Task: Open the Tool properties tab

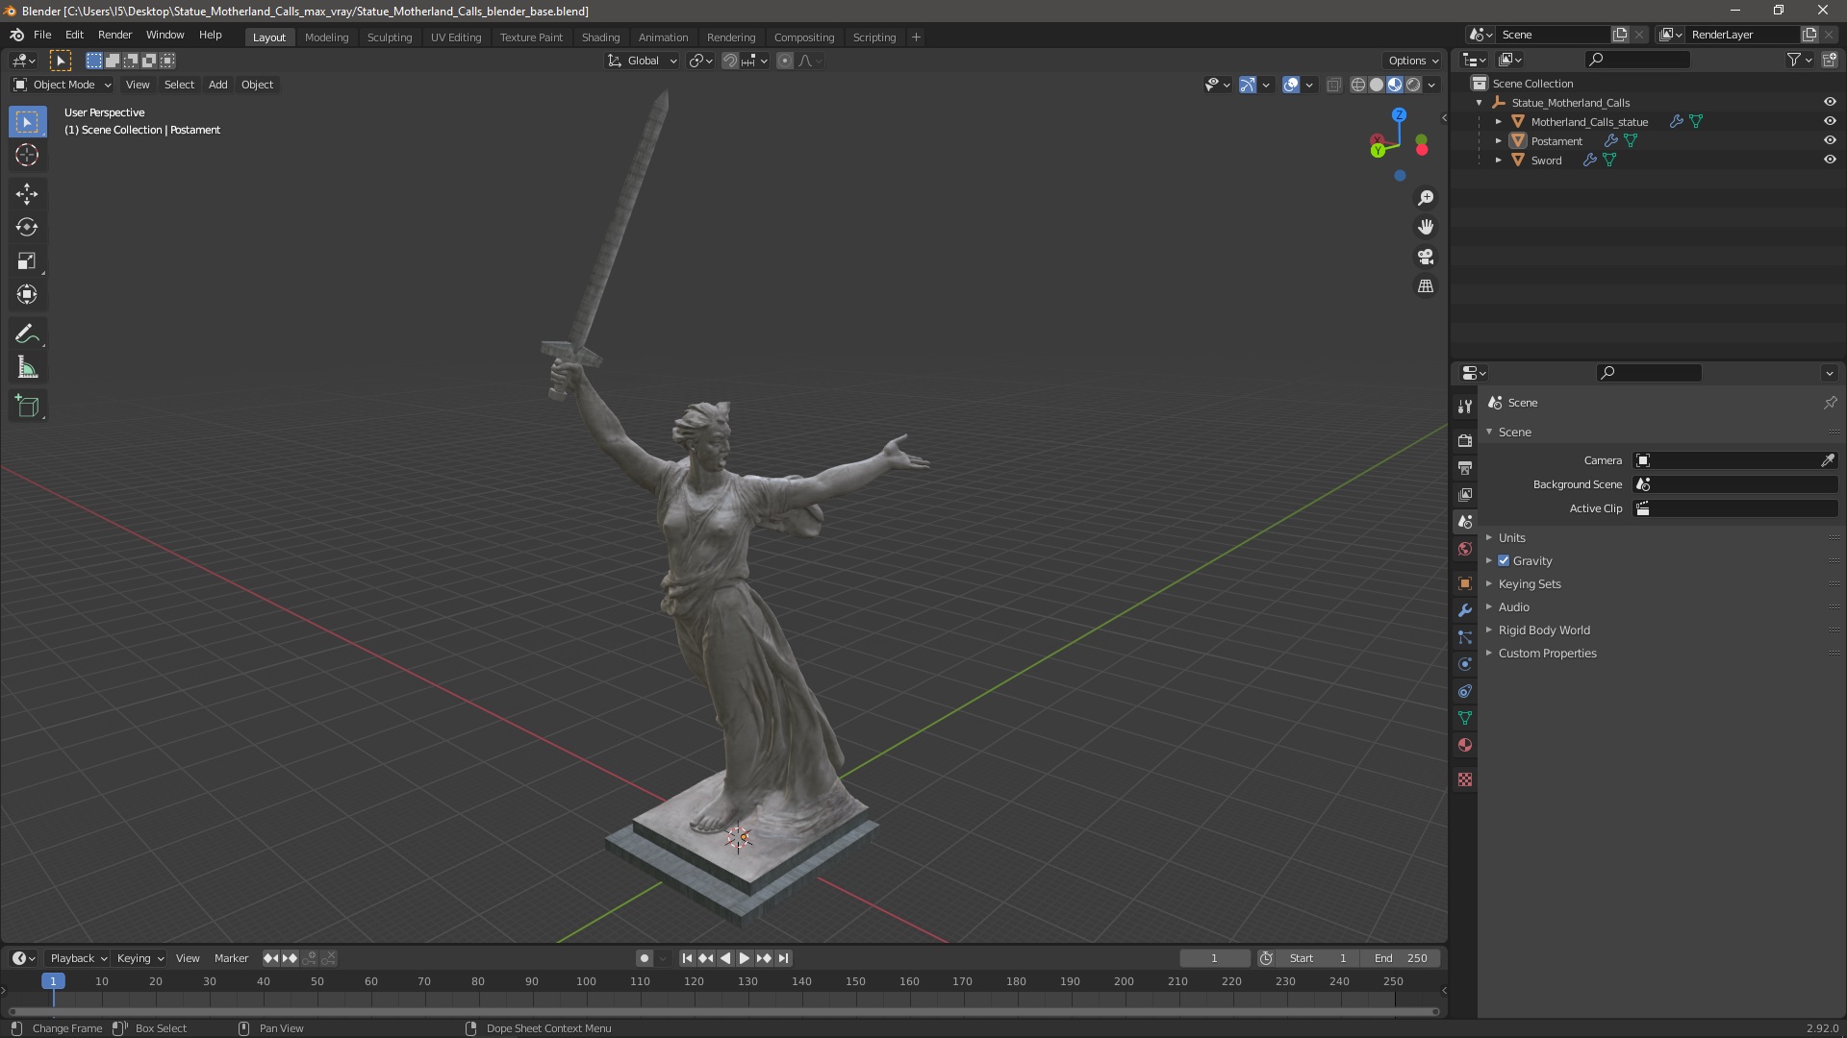Action: click(x=1465, y=407)
